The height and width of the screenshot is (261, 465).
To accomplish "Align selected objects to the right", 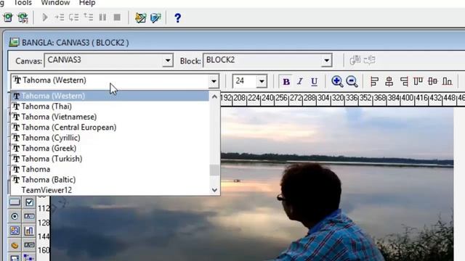I will [404, 81].
